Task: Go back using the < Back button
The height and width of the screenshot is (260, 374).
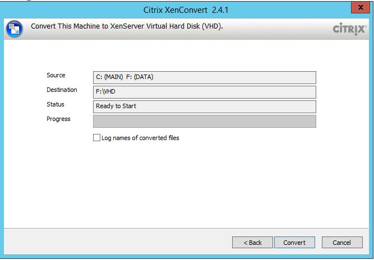Action: (252, 243)
